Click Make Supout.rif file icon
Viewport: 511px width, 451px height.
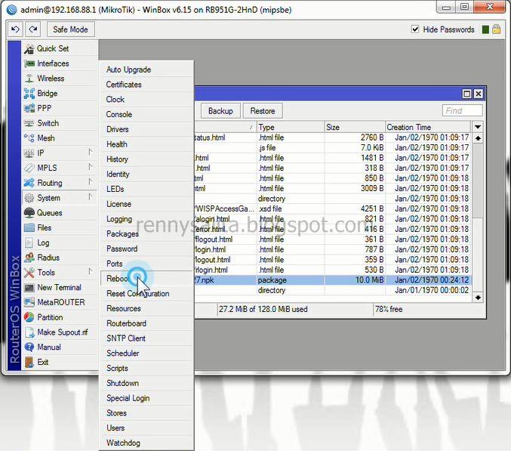(x=29, y=332)
